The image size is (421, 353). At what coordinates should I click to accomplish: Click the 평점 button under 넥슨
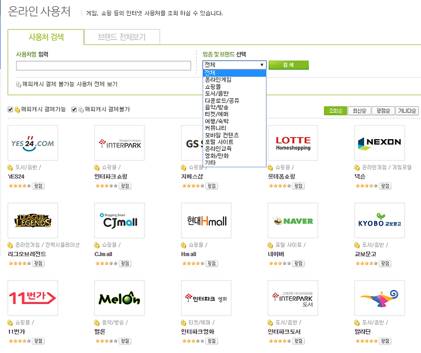pyautogui.click(x=385, y=186)
